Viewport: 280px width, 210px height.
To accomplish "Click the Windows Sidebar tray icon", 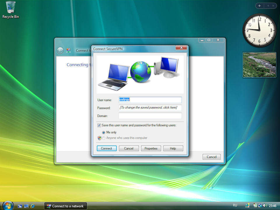I will (247, 206).
